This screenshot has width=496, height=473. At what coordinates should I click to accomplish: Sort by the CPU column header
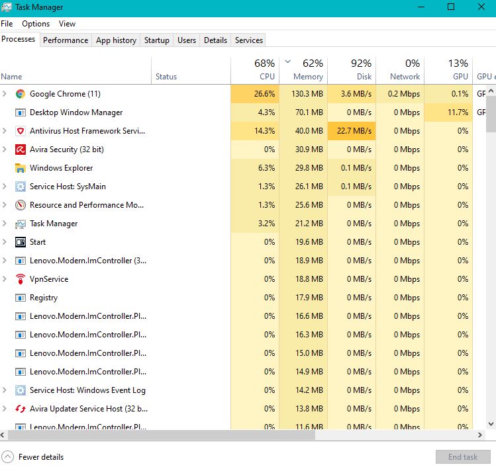[255, 70]
